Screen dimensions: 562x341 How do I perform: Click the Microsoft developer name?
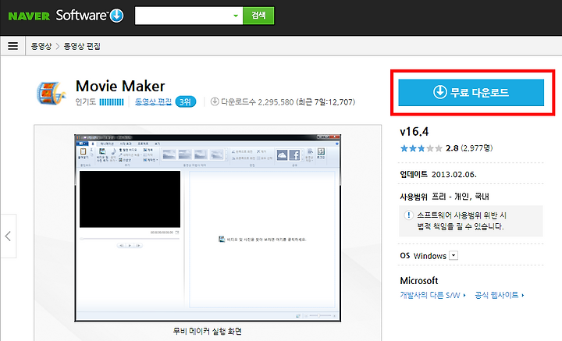419,280
